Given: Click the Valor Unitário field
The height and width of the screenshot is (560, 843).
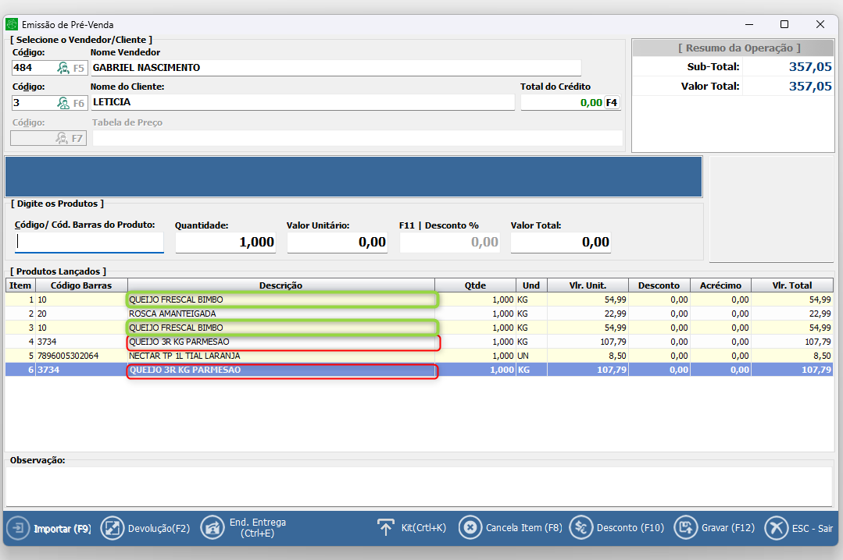Looking at the screenshot, I should click(x=338, y=243).
